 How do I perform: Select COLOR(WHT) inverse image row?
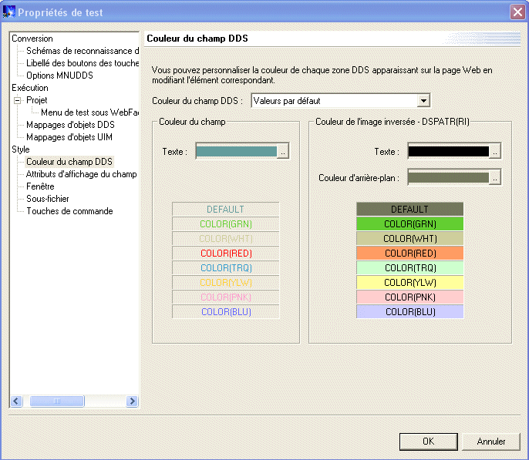coord(410,239)
